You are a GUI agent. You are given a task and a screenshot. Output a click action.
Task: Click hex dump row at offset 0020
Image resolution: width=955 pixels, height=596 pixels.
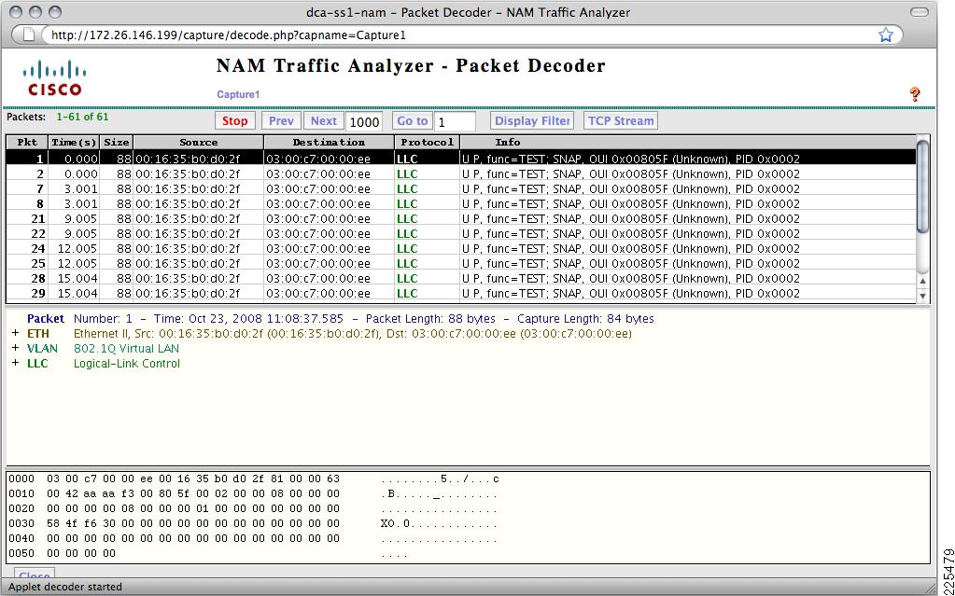click(254, 509)
